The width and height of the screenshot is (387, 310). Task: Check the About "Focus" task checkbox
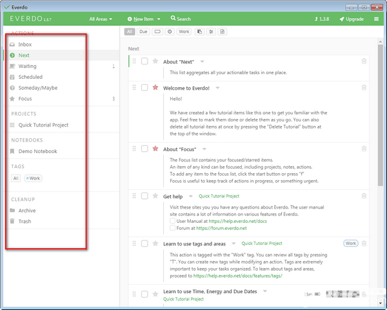(x=144, y=149)
